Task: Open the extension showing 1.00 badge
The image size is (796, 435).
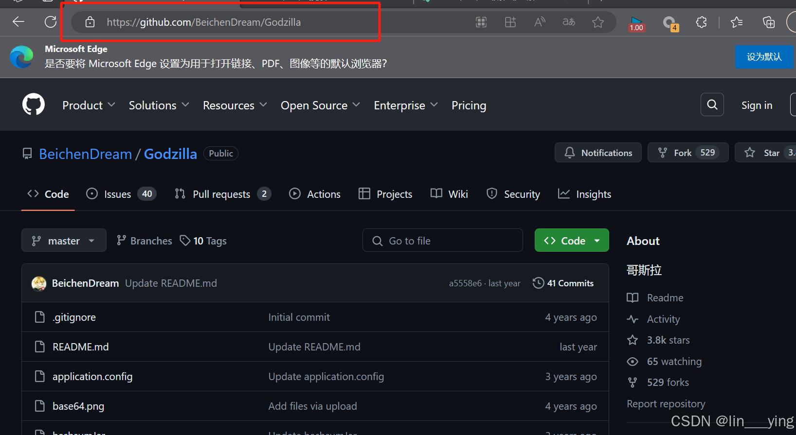Action: pos(636,23)
